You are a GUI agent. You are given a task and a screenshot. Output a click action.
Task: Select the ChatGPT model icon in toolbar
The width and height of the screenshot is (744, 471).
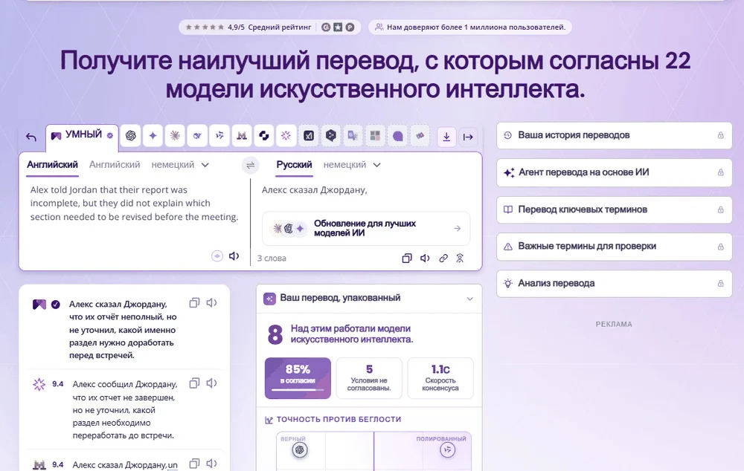pyautogui.click(x=130, y=135)
